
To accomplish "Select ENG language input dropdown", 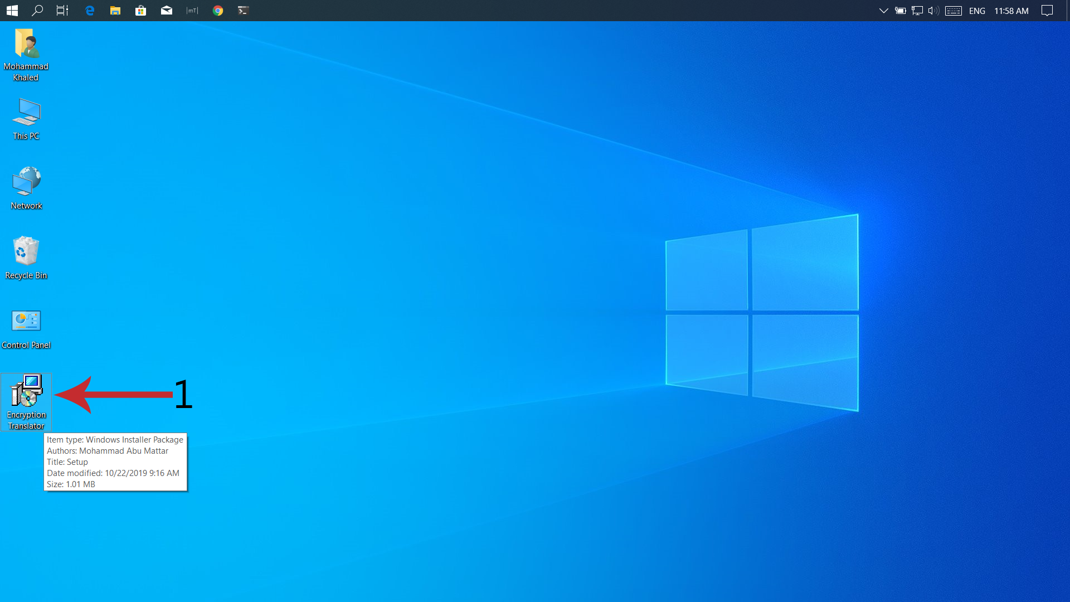I will tap(977, 9).
